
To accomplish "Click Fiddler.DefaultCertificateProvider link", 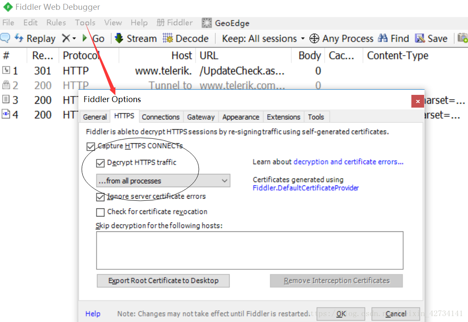I will tap(306, 188).
